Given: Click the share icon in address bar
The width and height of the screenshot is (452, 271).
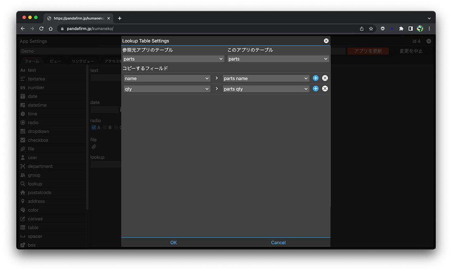Looking at the screenshot, I should (362, 29).
